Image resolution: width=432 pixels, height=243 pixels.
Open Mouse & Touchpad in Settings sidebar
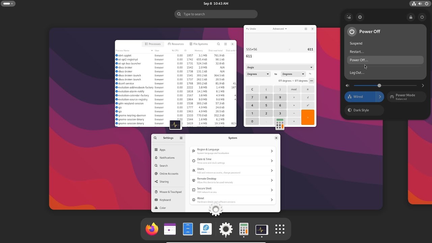168,192
